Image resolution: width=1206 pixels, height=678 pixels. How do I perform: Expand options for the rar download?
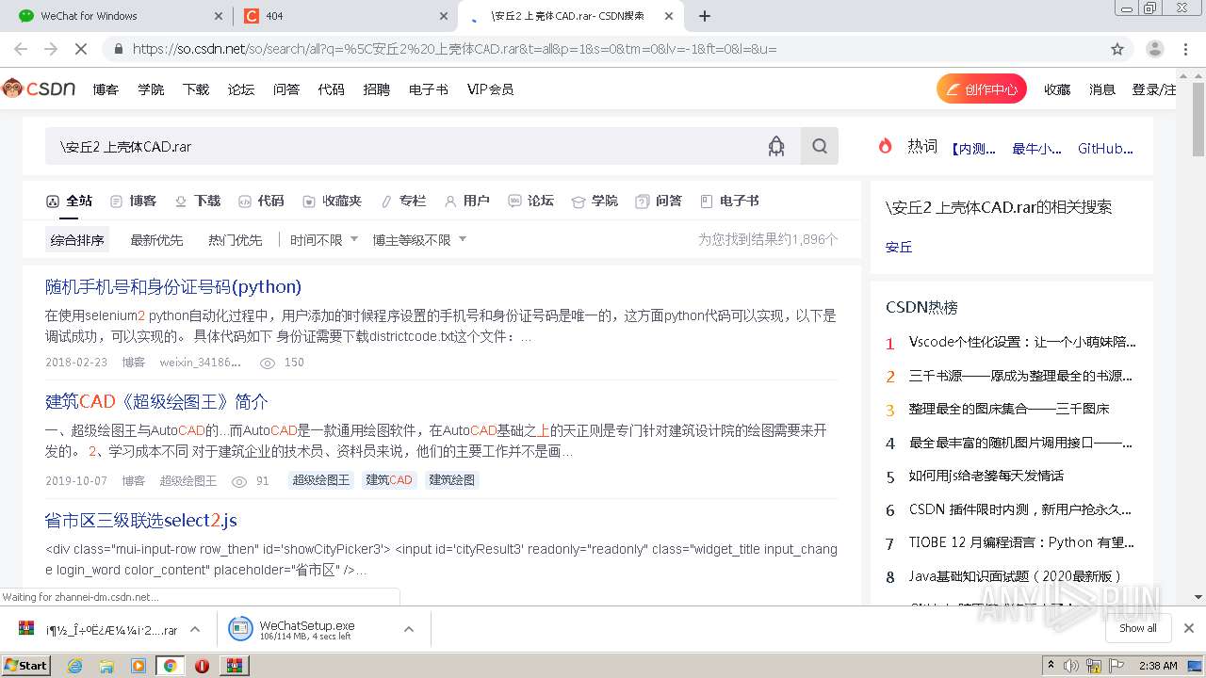pyautogui.click(x=195, y=629)
